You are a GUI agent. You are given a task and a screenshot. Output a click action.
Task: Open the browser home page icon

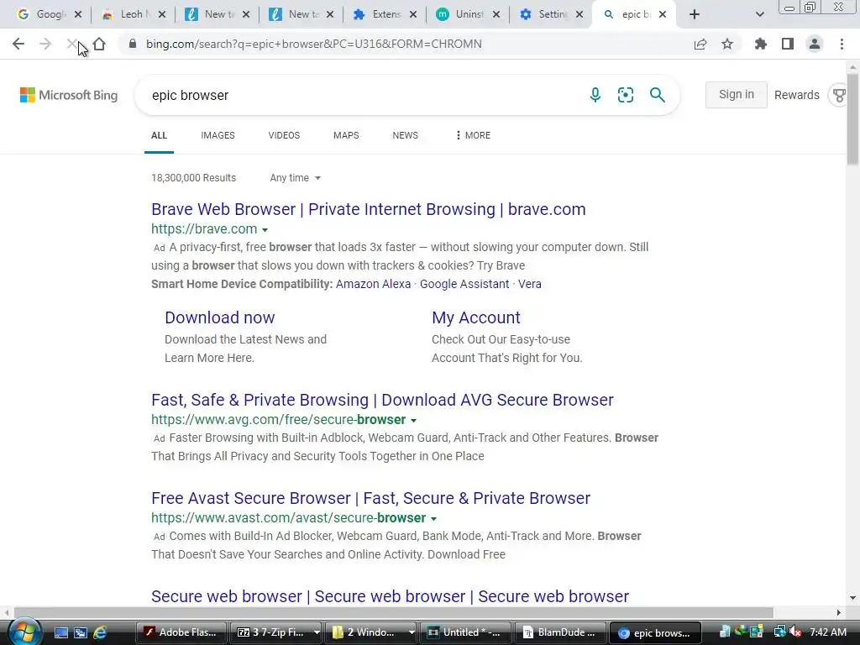click(99, 44)
